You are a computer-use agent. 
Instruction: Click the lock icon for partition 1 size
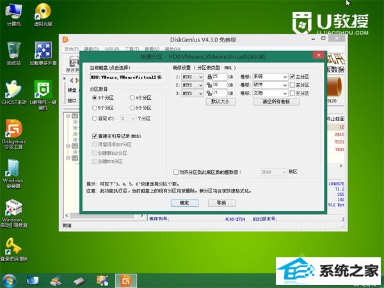pyautogui.click(x=209, y=77)
